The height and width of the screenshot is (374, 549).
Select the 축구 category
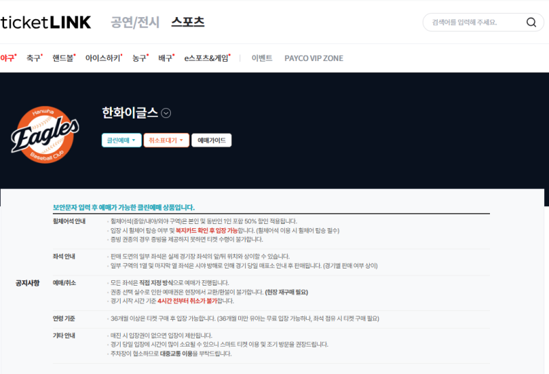click(34, 58)
